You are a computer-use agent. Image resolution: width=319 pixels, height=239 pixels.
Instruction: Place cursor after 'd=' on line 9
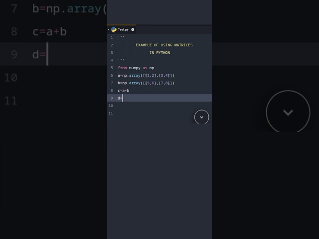(123, 98)
